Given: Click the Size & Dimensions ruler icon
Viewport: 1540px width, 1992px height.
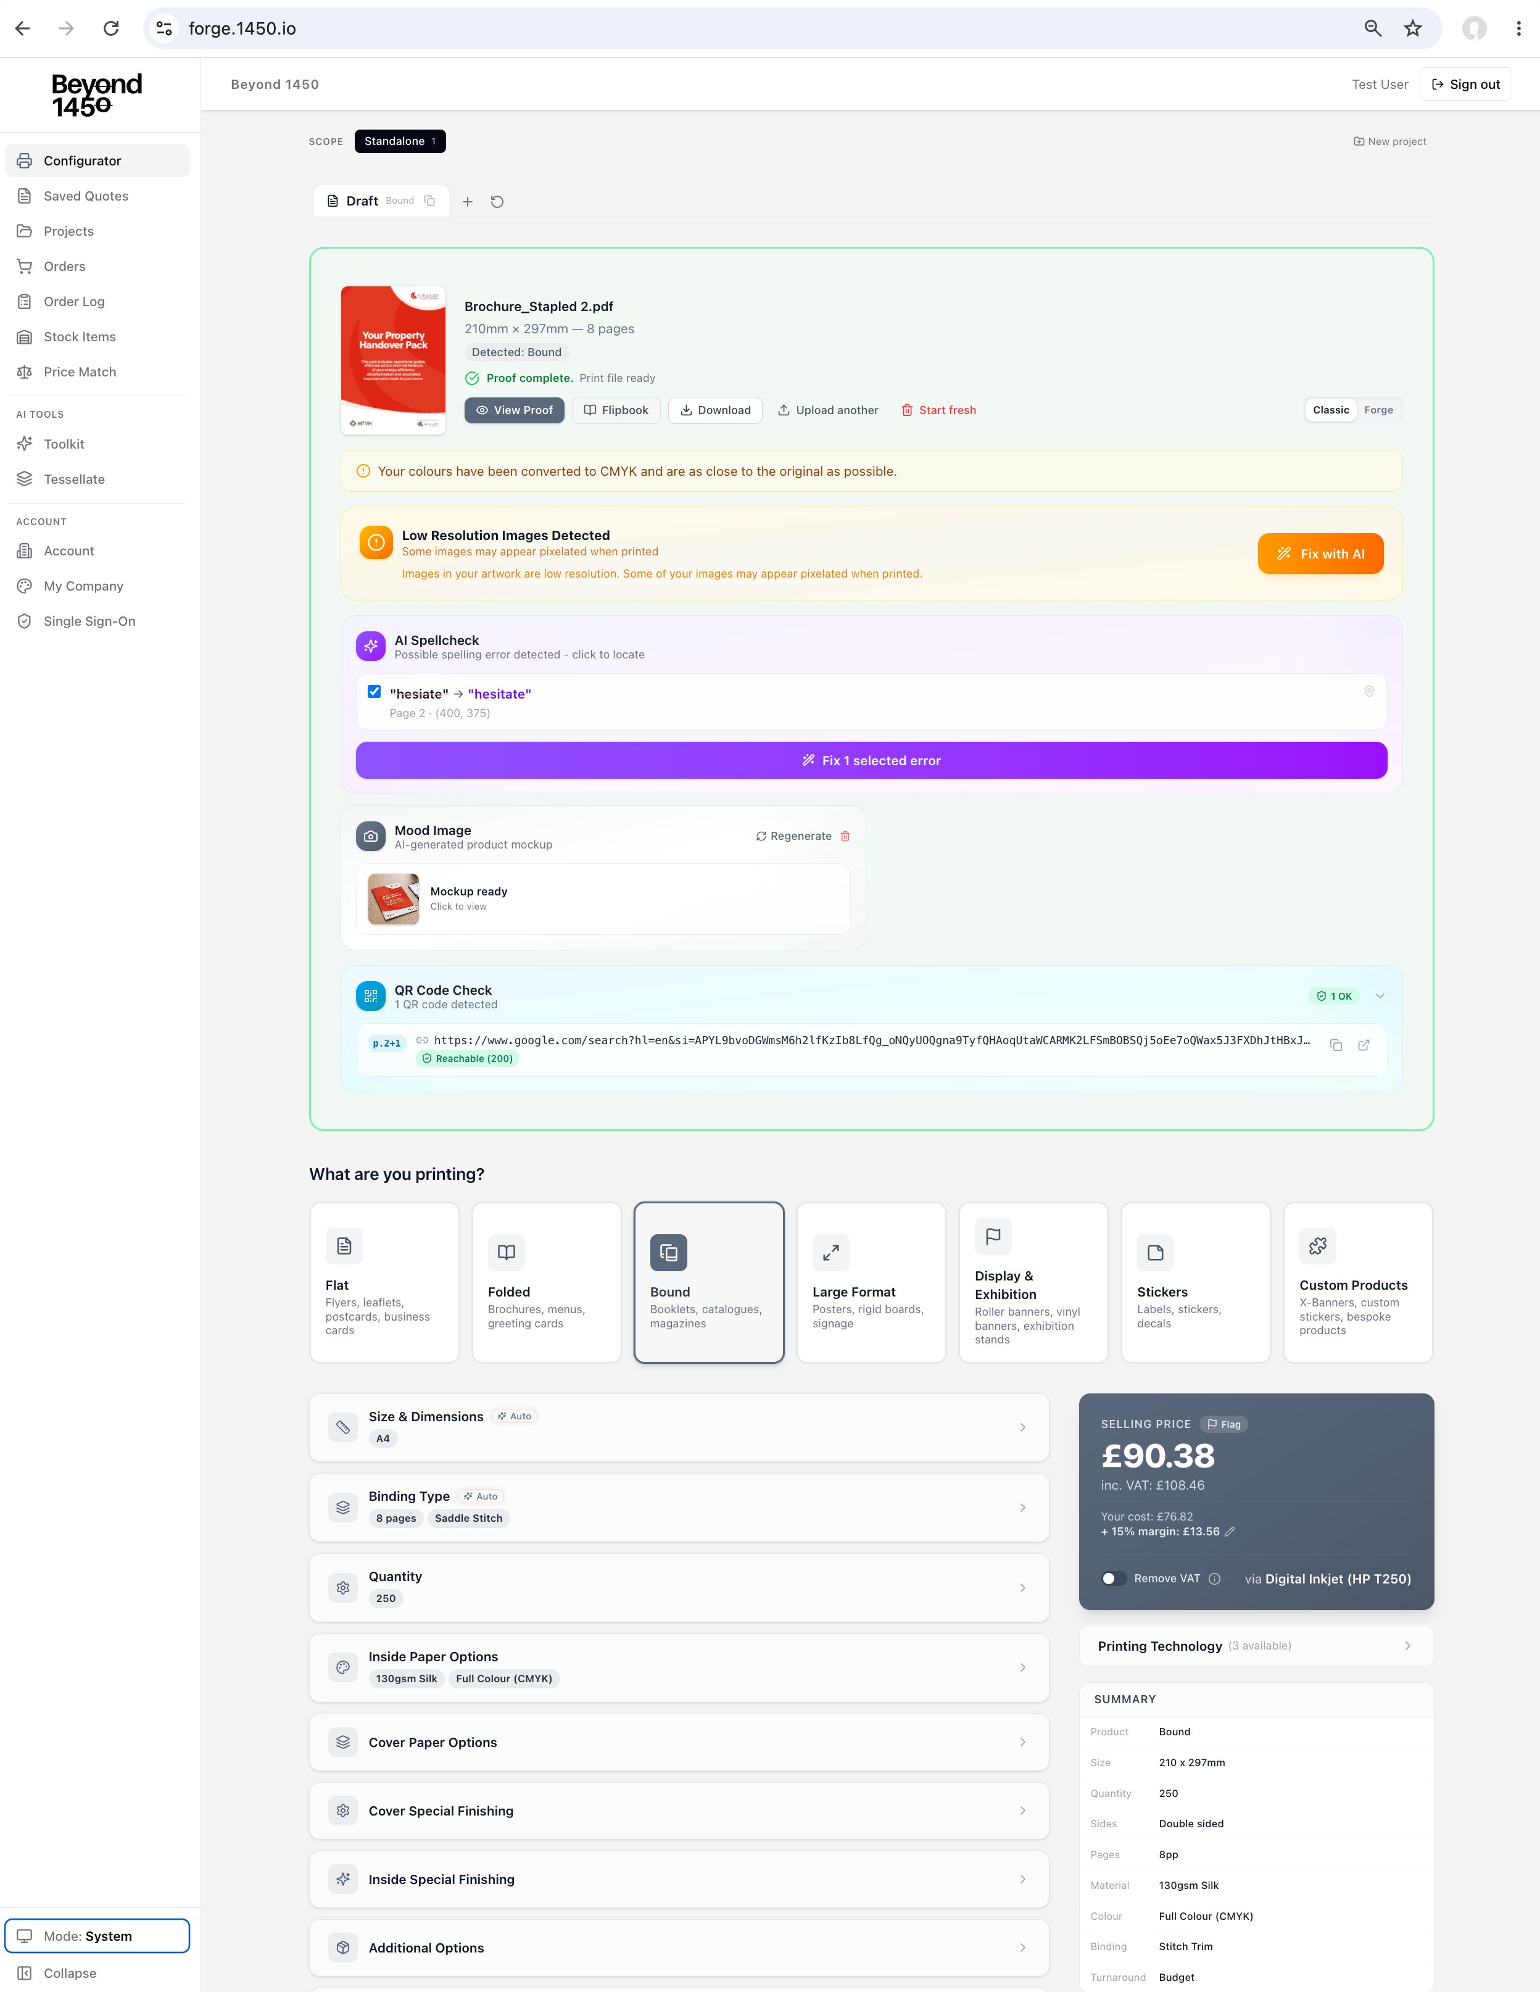Looking at the screenshot, I should [x=343, y=1427].
